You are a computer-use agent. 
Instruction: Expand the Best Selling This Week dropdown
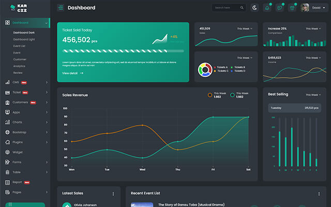pos(313,95)
